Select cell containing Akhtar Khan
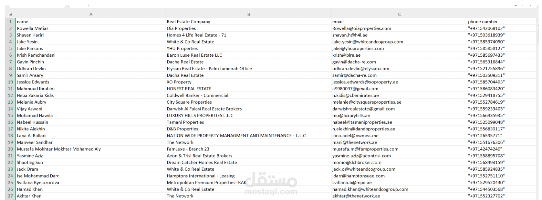Image resolution: width=542 pixels, height=200 pixels. click(x=91, y=196)
